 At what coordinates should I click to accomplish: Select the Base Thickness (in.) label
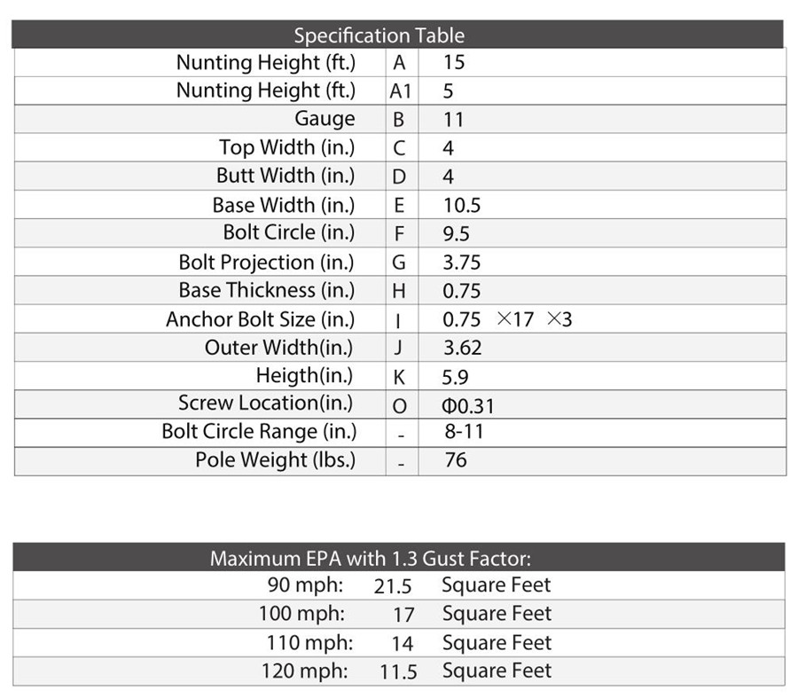tap(266, 290)
